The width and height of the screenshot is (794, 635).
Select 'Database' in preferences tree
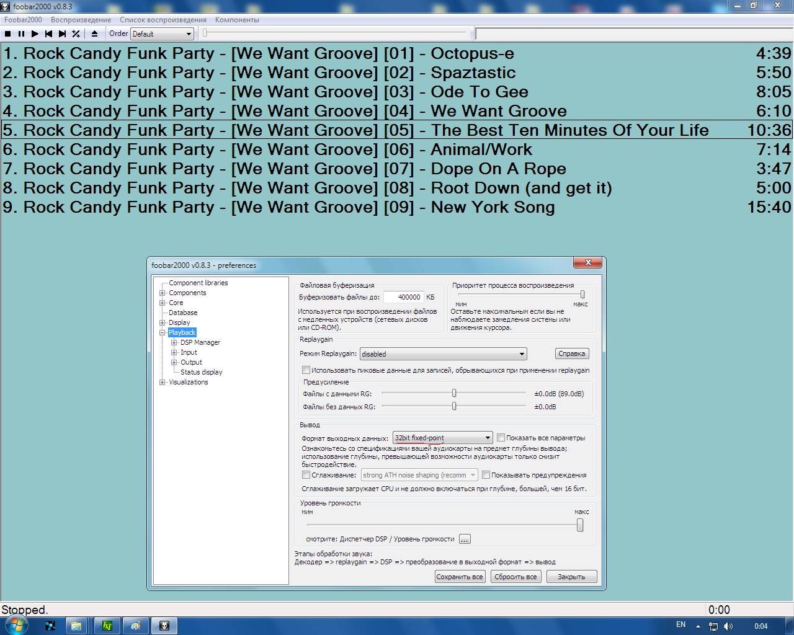pos(183,313)
